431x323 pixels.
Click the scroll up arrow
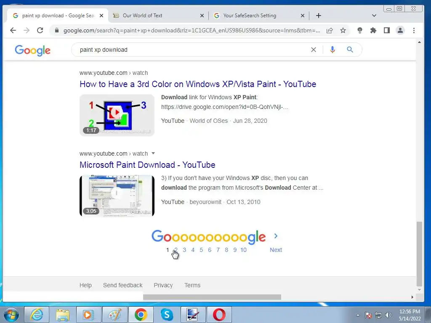tap(419, 42)
